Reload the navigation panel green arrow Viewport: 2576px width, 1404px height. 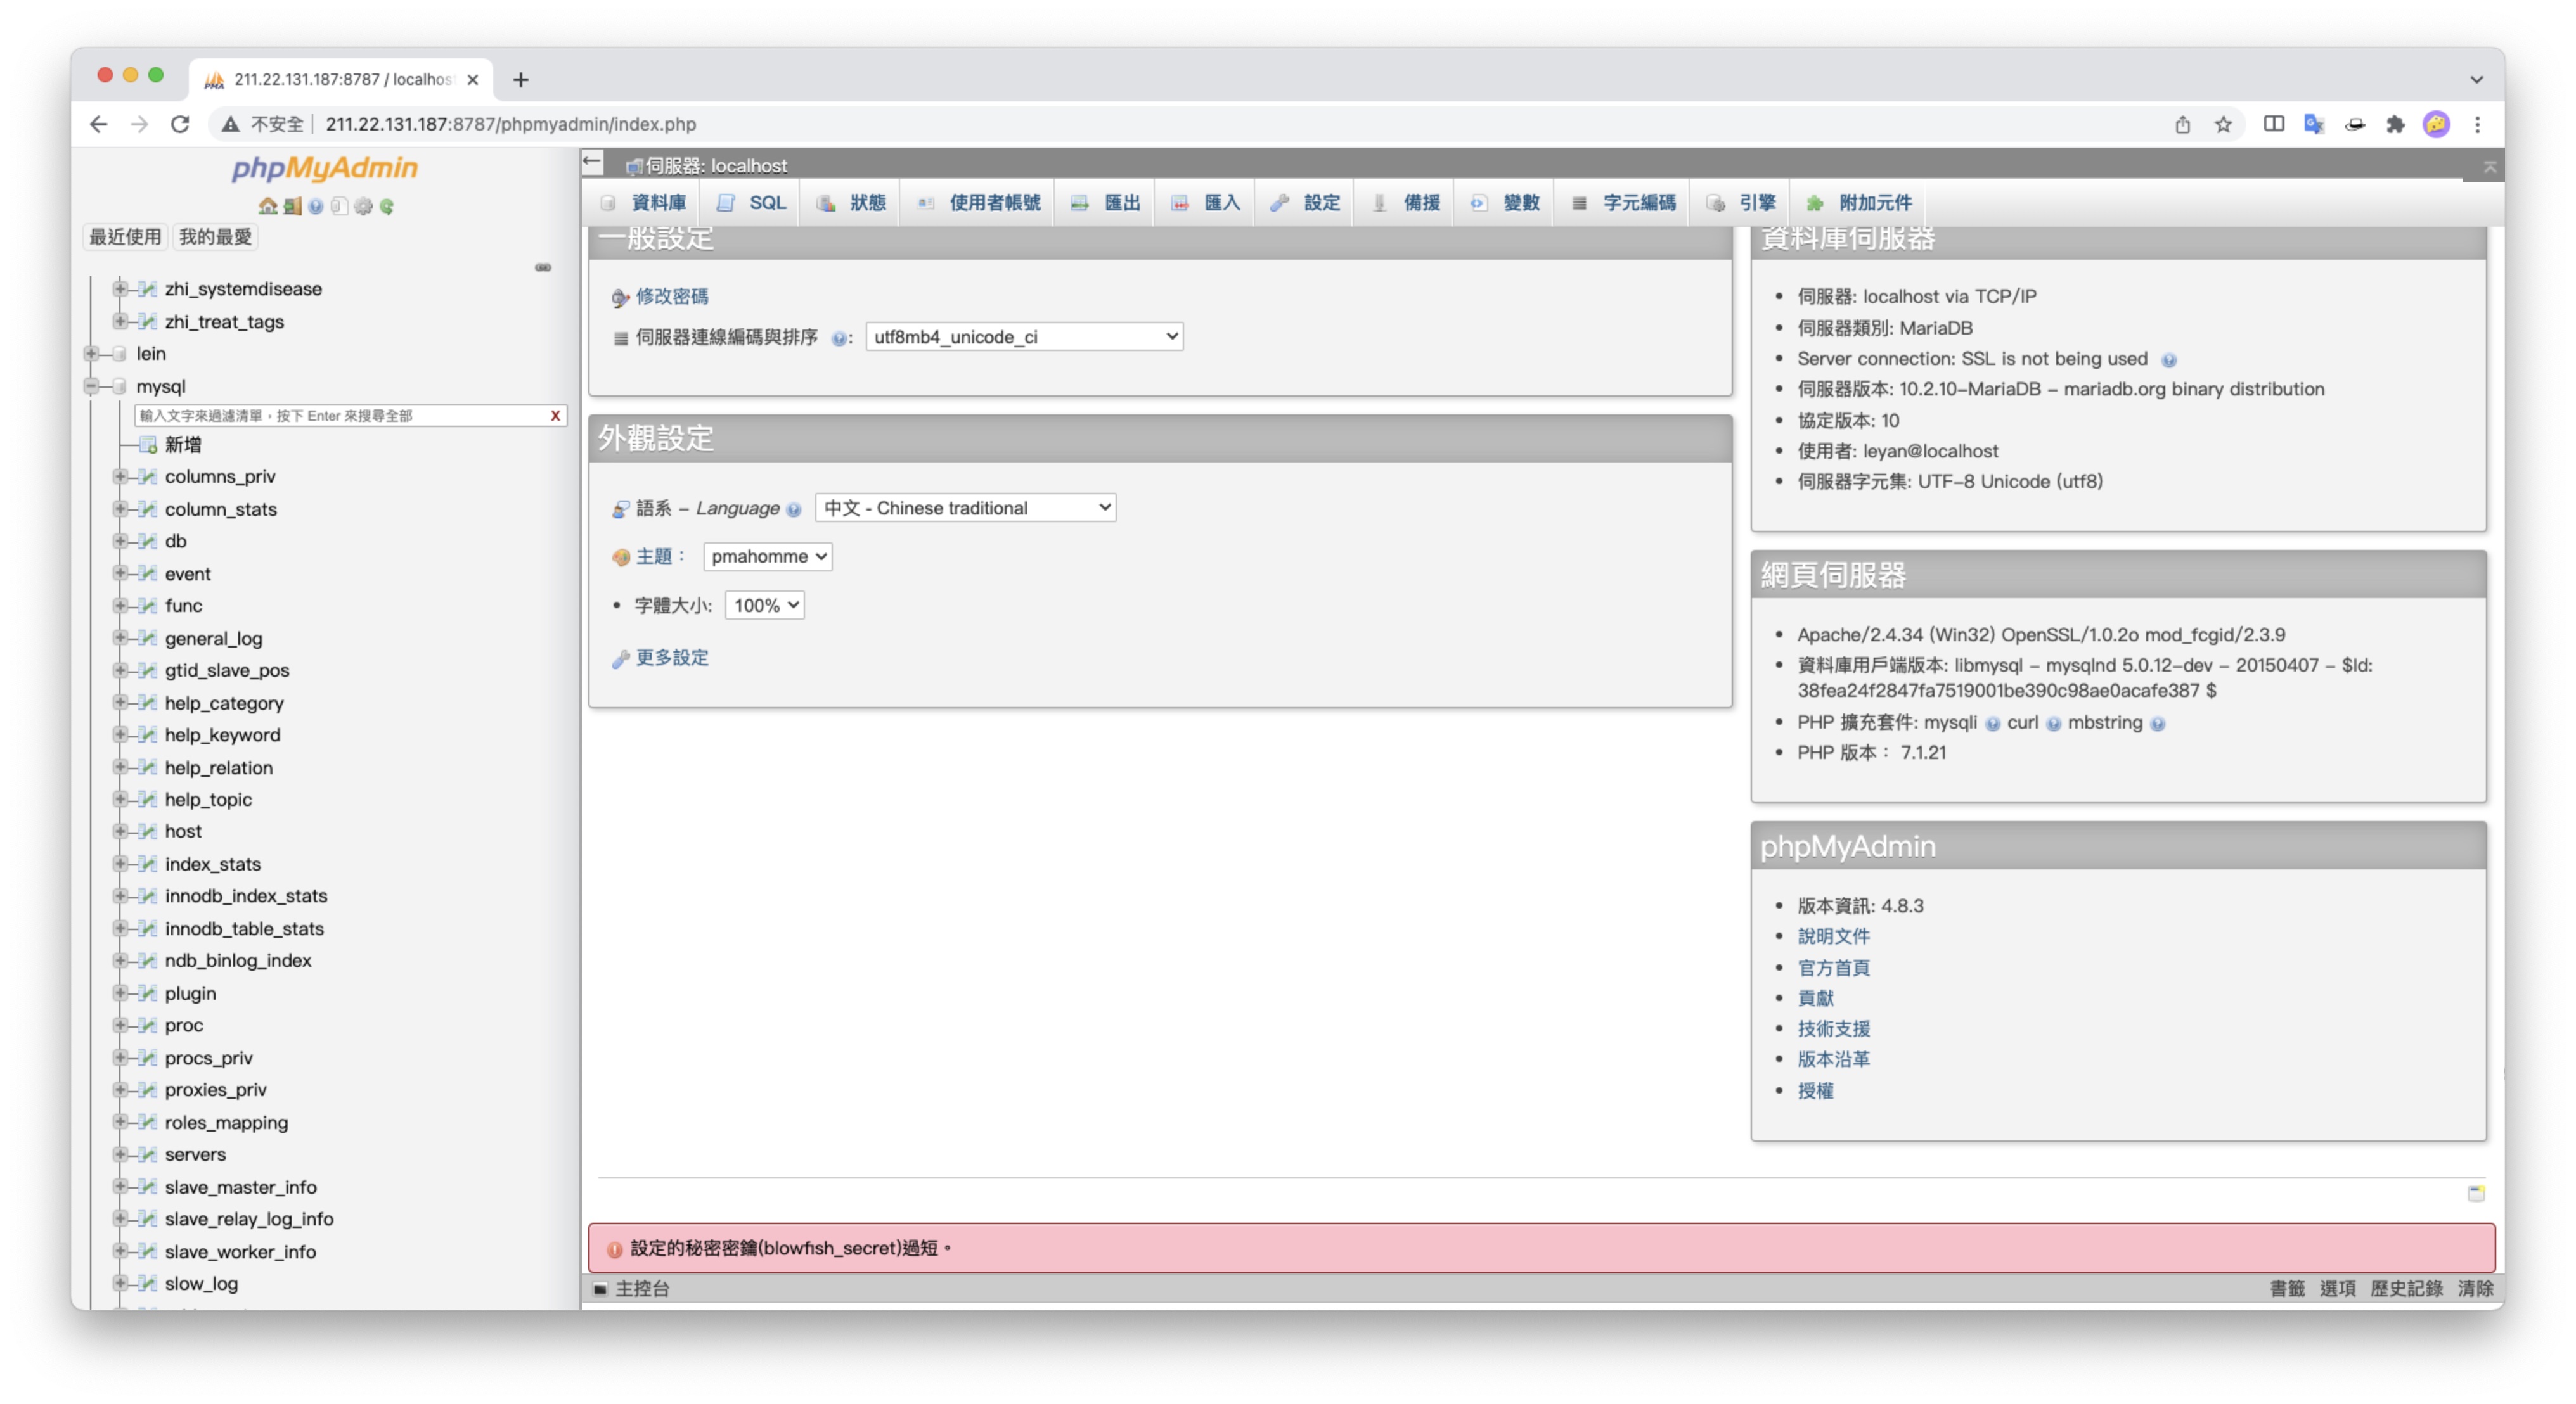pyautogui.click(x=387, y=206)
